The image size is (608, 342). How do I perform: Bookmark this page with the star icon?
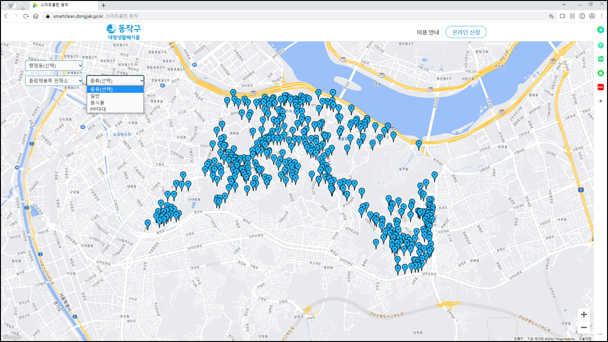[551, 16]
